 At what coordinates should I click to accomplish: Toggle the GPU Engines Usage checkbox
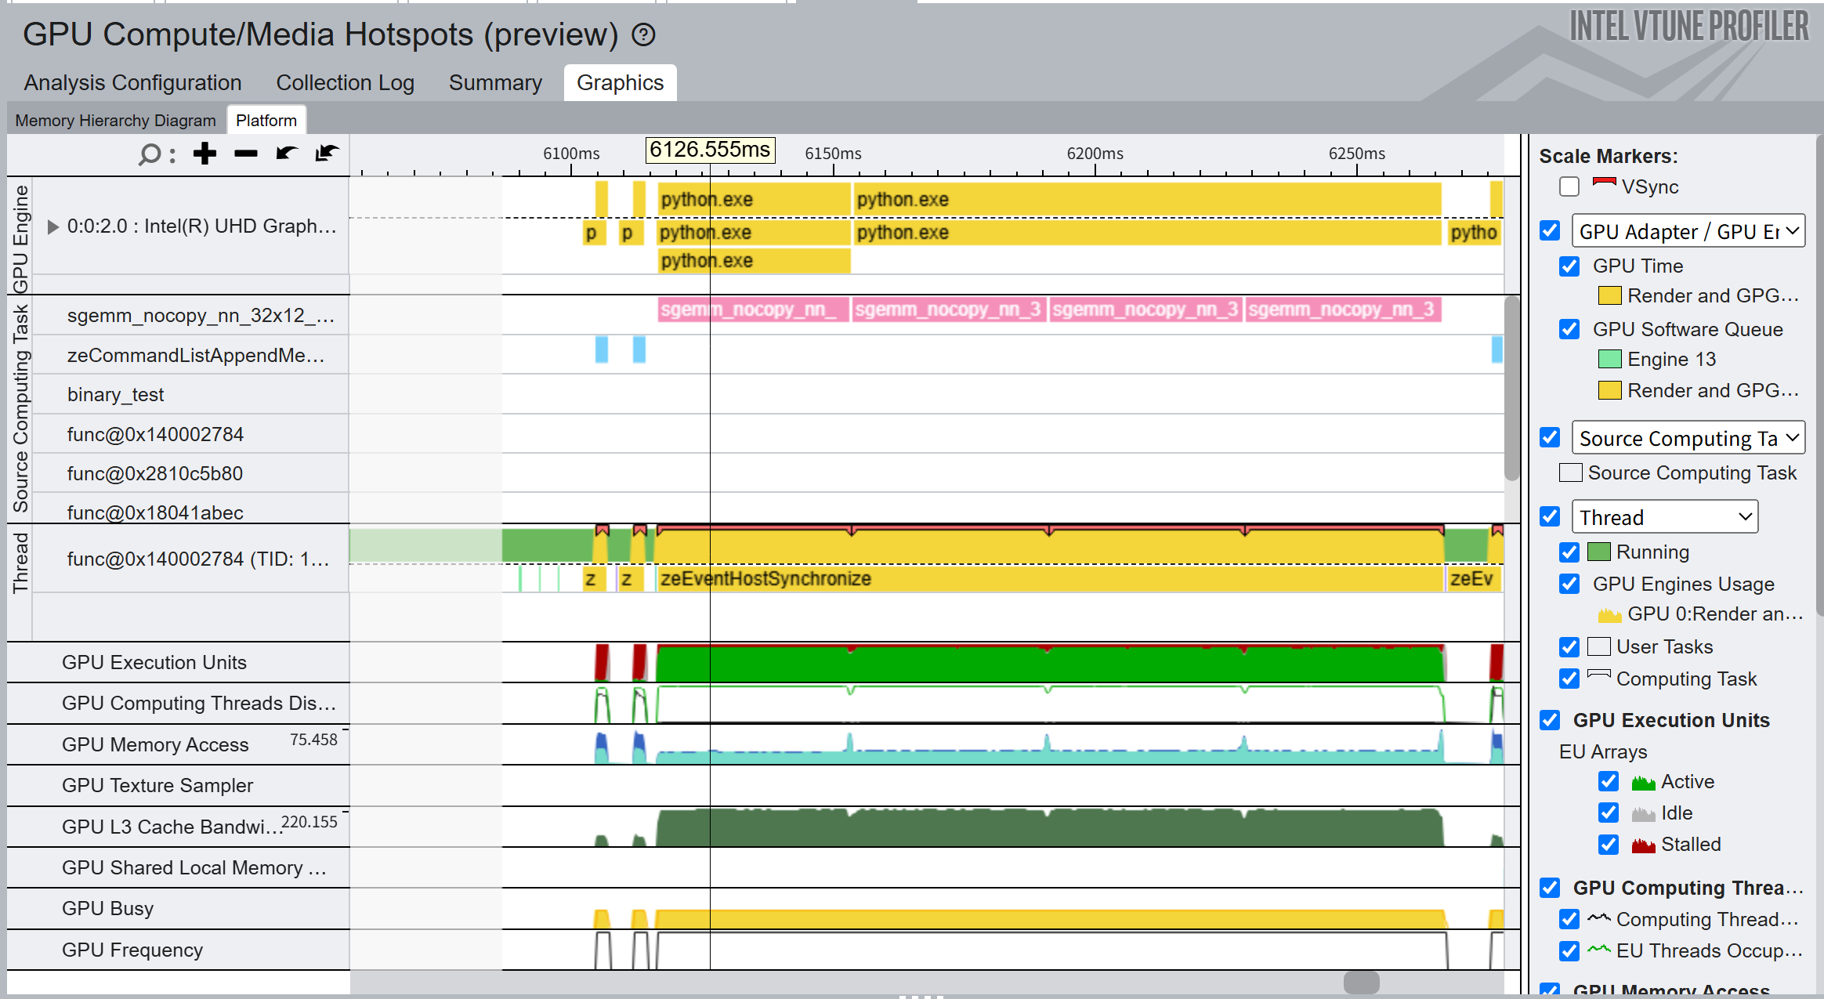pyautogui.click(x=1569, y=584)
